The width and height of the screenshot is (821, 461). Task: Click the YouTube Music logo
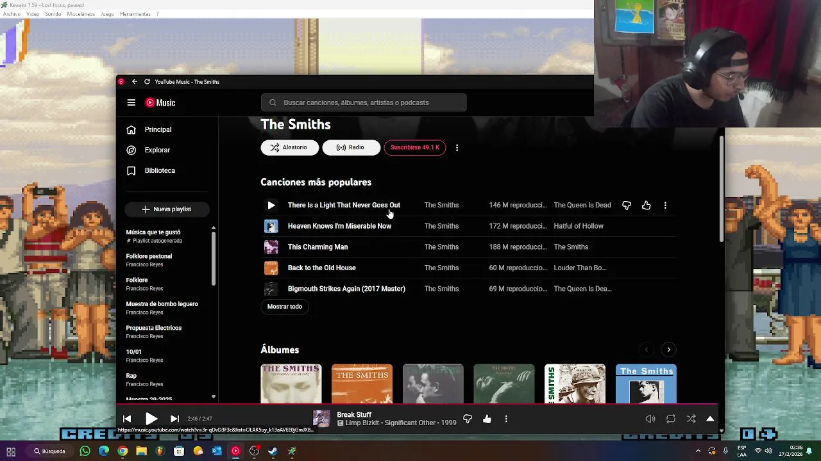(x=160, y=102)
